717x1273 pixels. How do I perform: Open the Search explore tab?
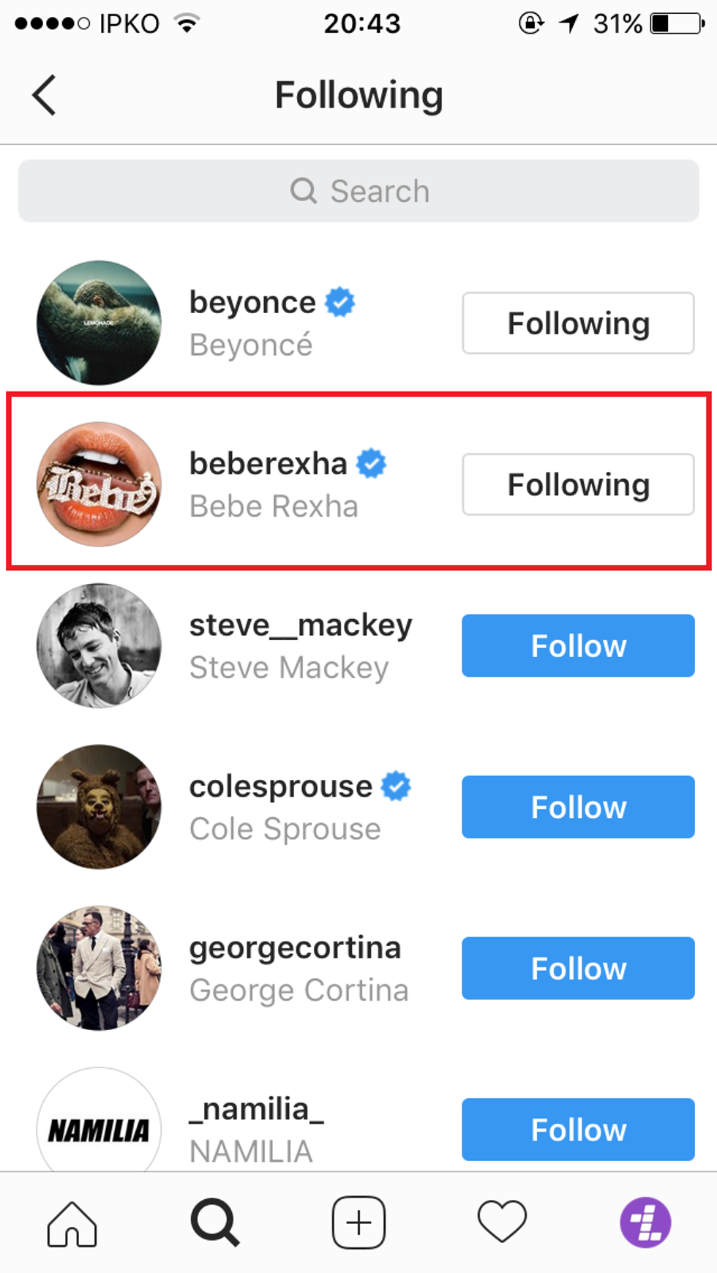tap(214, 1223)
